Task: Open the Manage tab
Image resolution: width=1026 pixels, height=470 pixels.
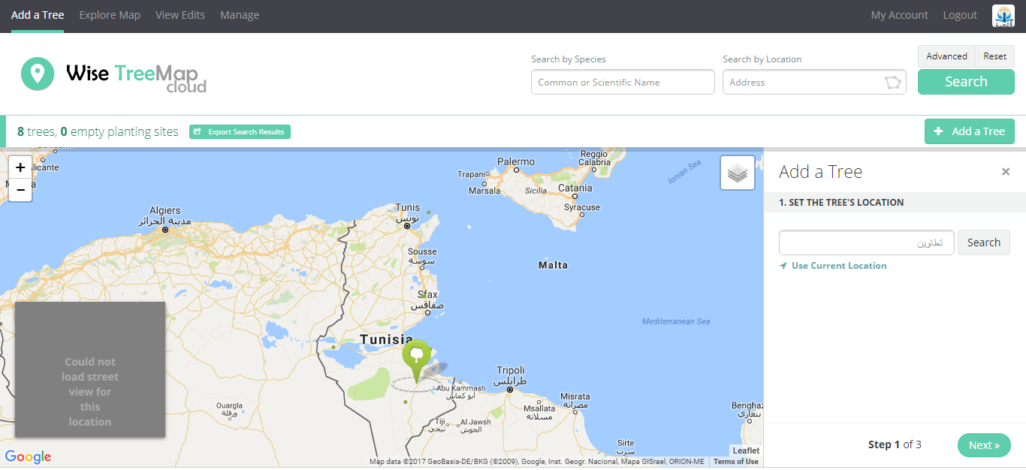Action: coord(240,15)
